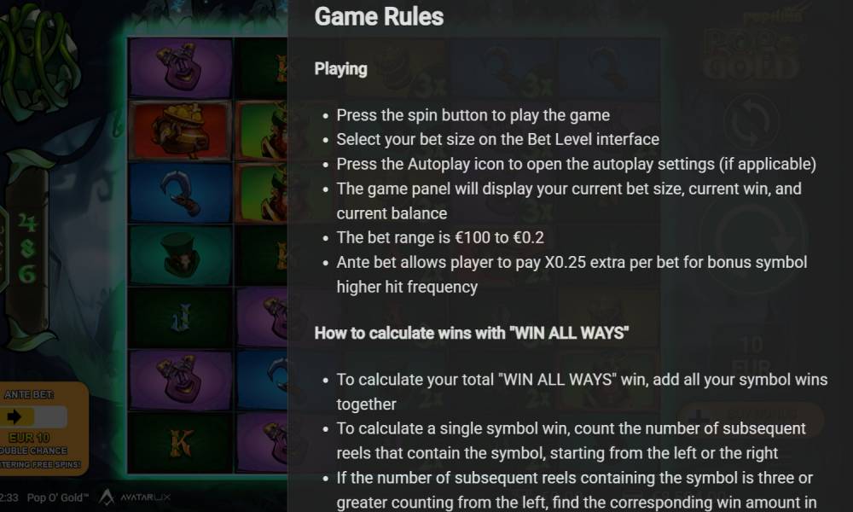This screenshot has width=853, height=512.
Task: Click the grey side of Ante Bet switch
Action: pos(50,416)
